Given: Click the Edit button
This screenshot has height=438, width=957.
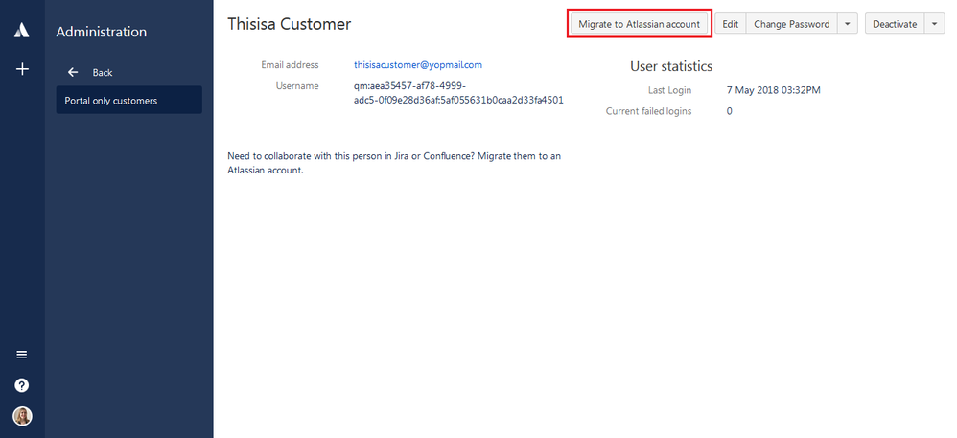Looking at the screenshot, I should [731, 24].
